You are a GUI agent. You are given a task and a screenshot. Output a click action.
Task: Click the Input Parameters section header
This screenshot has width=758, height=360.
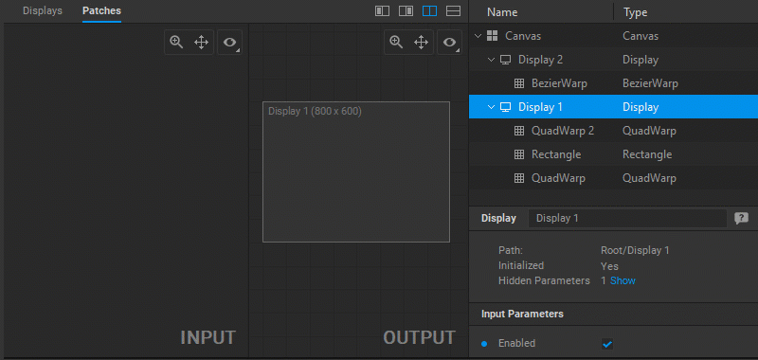(x=523, y=315)
